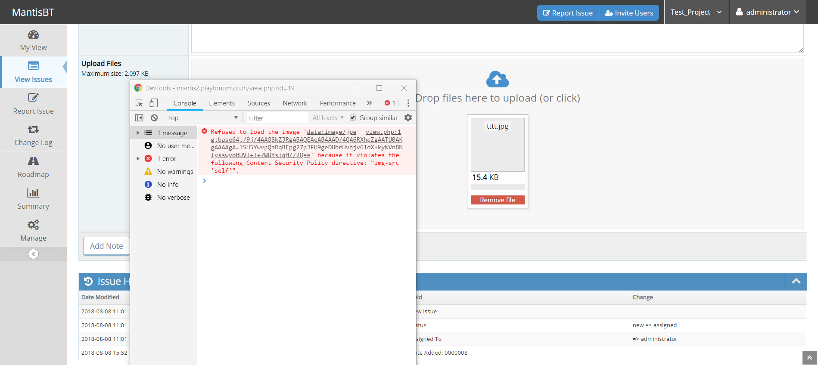
Task: Click the Remove file button
Action: pos(497,200)
